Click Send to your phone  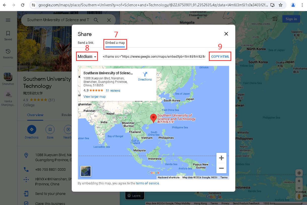tap(50, 194)
